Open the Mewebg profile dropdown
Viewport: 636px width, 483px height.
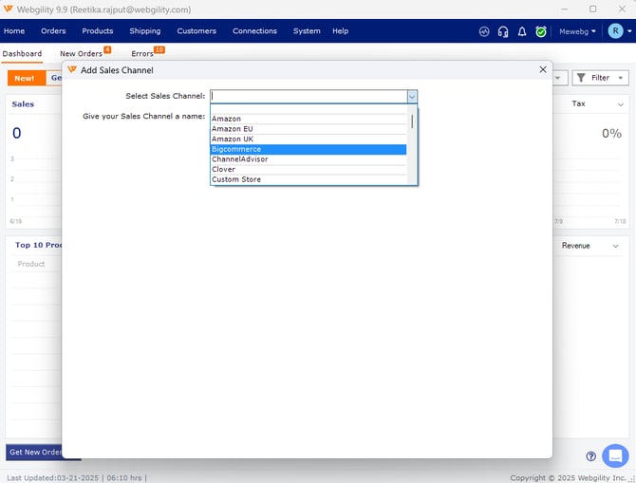(577, 31)
